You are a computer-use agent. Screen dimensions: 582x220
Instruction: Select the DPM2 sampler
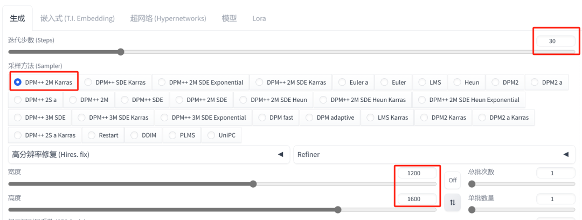505,82
